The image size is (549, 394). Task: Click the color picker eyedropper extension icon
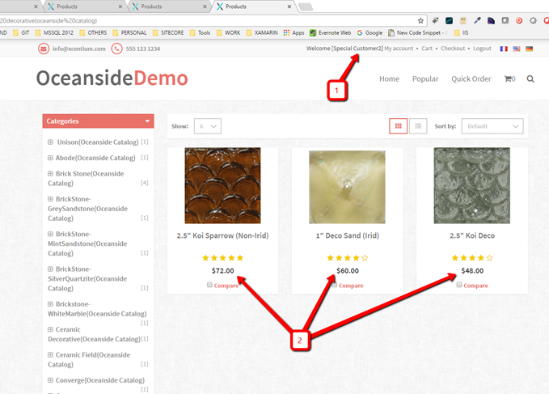[477, 21]
